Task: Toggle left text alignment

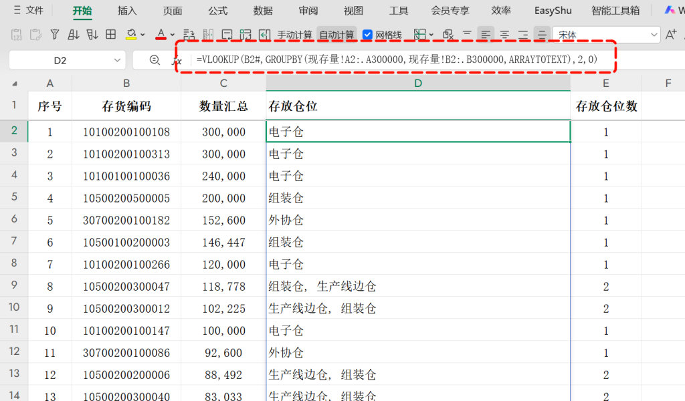Action: point(486,35)
